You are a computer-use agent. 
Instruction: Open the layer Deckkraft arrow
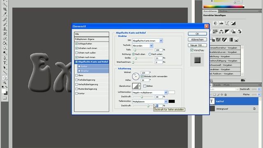click(x=259, y=89)
